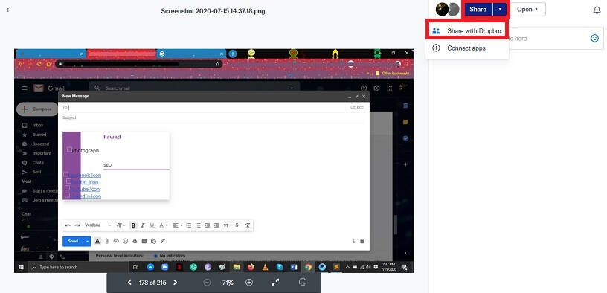The height and width of the screenshot is (293, 607).
Task: In previewed Gmail, open the Sent folder
Action: pyautogui.click(x=37, y=172)
